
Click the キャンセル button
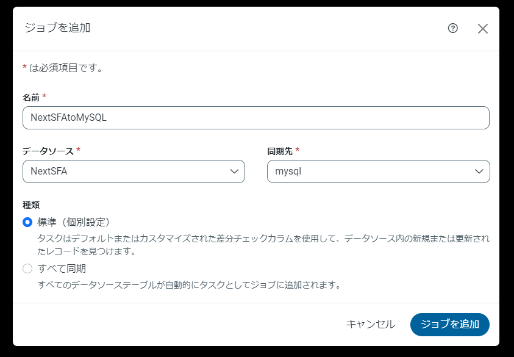click(370, 325)
